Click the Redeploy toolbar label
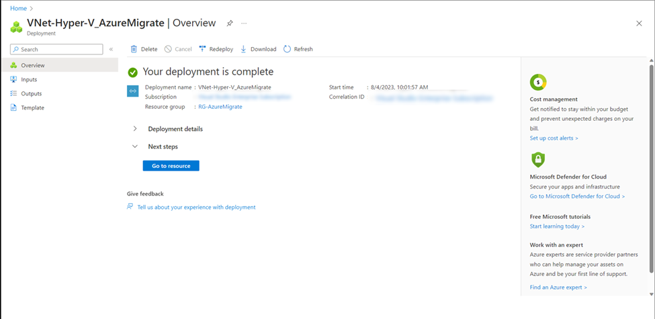Viewport: 655px width, 319px height. [222, 49]
